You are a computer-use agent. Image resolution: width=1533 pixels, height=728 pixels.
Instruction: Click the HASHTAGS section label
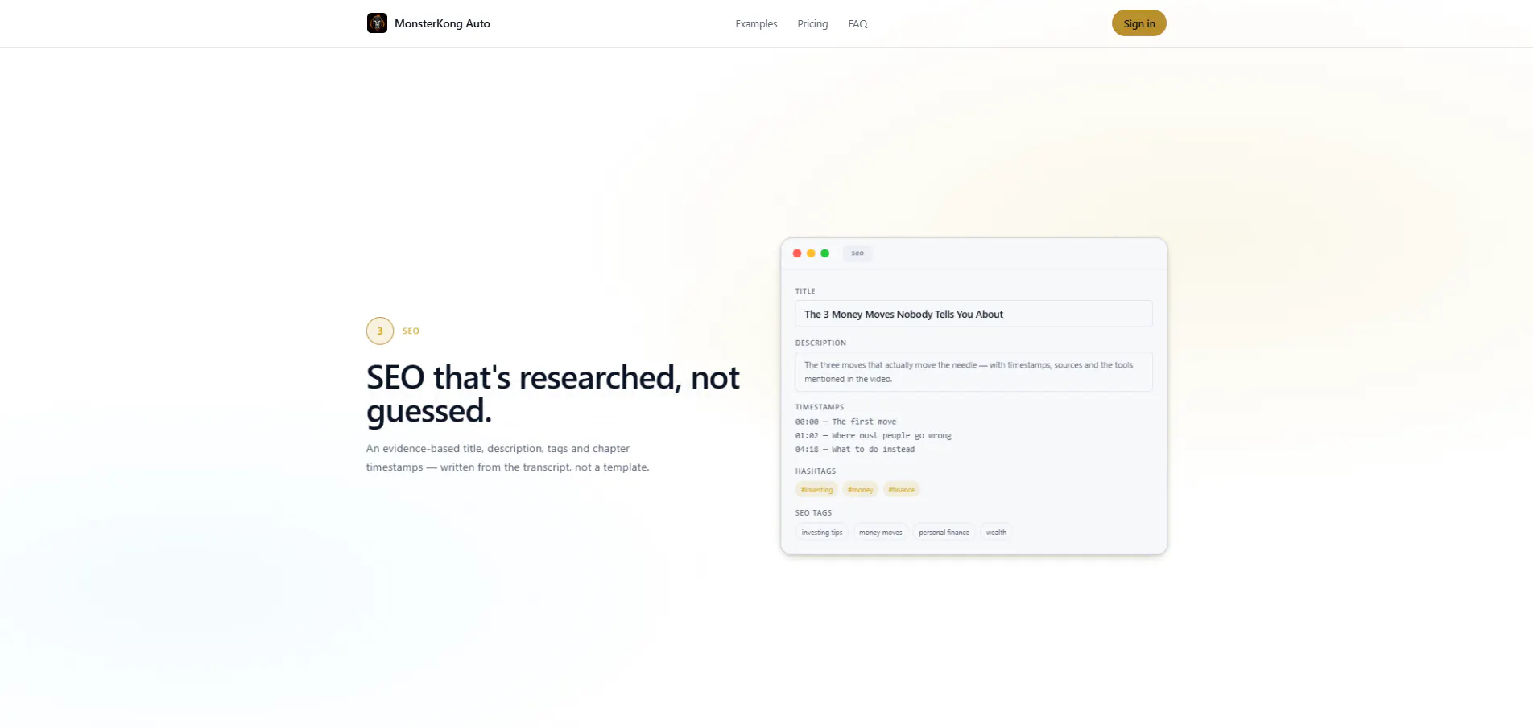[816, 471]
